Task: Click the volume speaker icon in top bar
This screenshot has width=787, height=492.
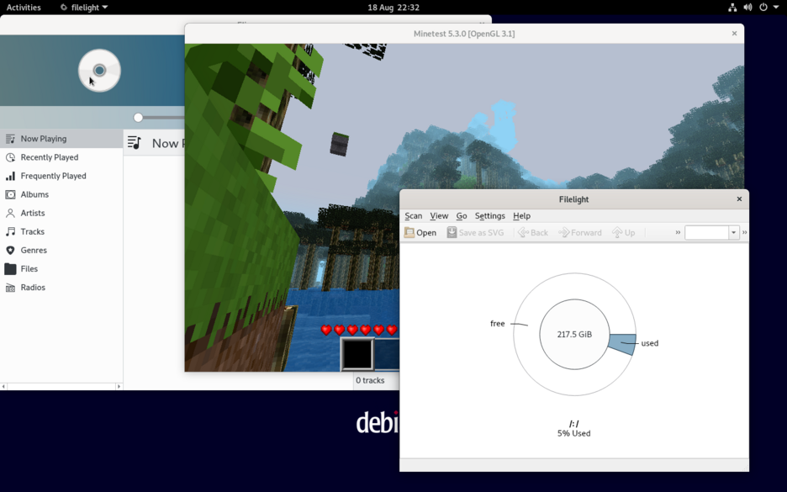Action: 747,8
